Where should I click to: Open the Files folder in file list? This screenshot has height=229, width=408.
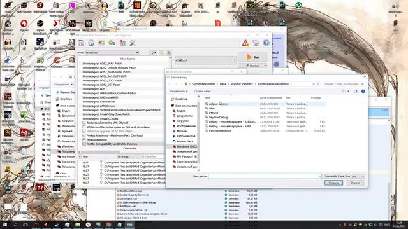click(x=212, y=108)
